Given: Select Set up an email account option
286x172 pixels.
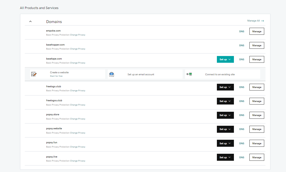Looking at the screenshot, I should (141, 74).
